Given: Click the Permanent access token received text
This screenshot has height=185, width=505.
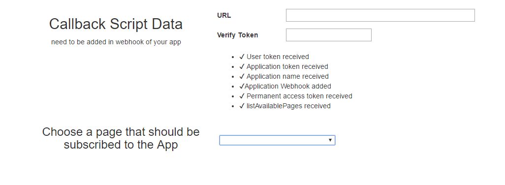Looking at the screenshot, I should (299, 96).
